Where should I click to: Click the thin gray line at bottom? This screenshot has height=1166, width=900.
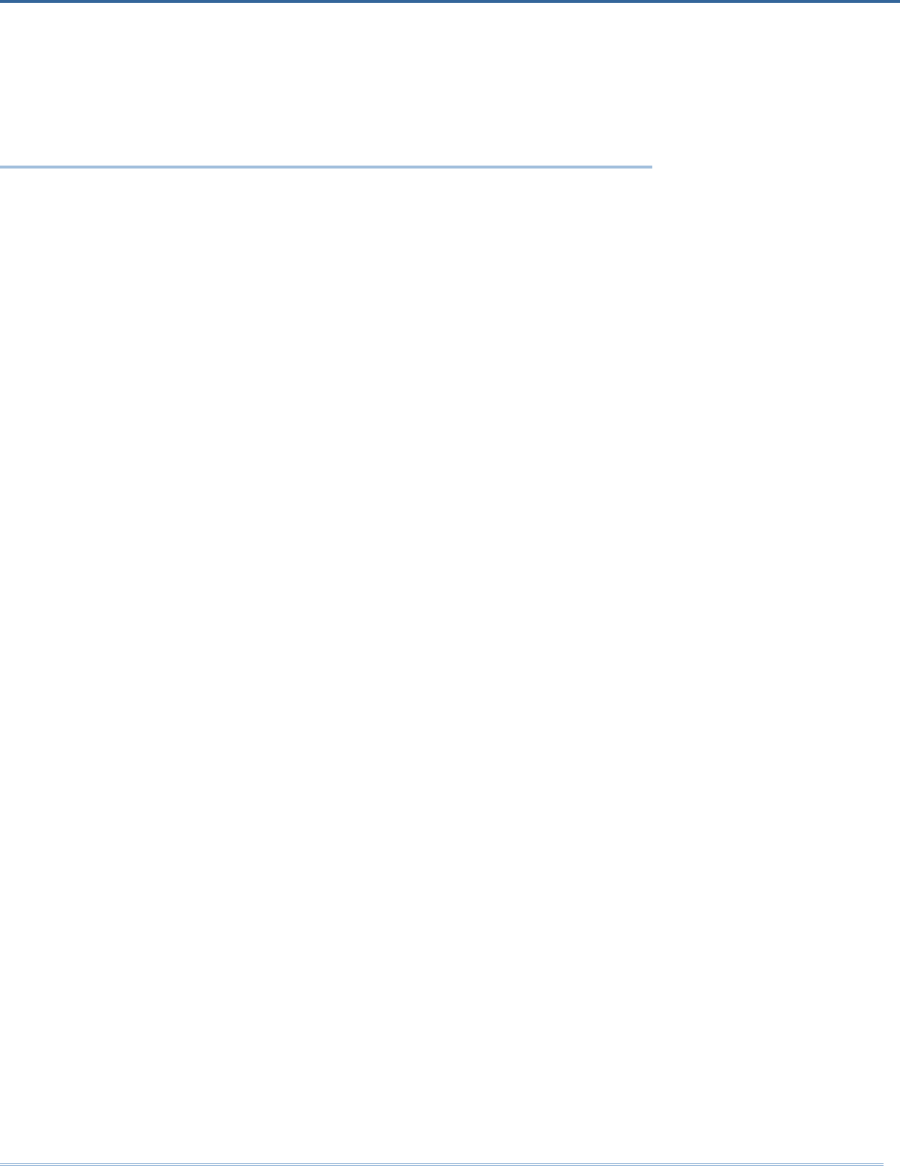tap(441, 1162)
